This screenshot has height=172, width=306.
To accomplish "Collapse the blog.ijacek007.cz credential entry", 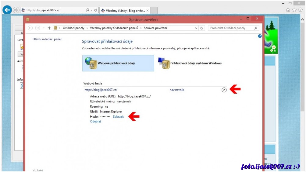I will [x=224, y=90].
